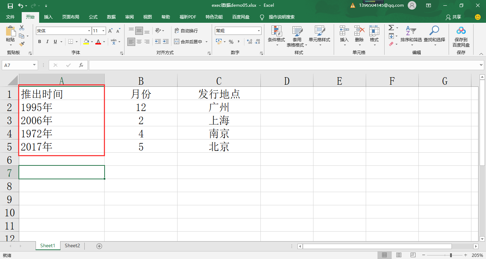
Task: Click 保存到百度网盘 save button
Action: click(x=461, y=36)
